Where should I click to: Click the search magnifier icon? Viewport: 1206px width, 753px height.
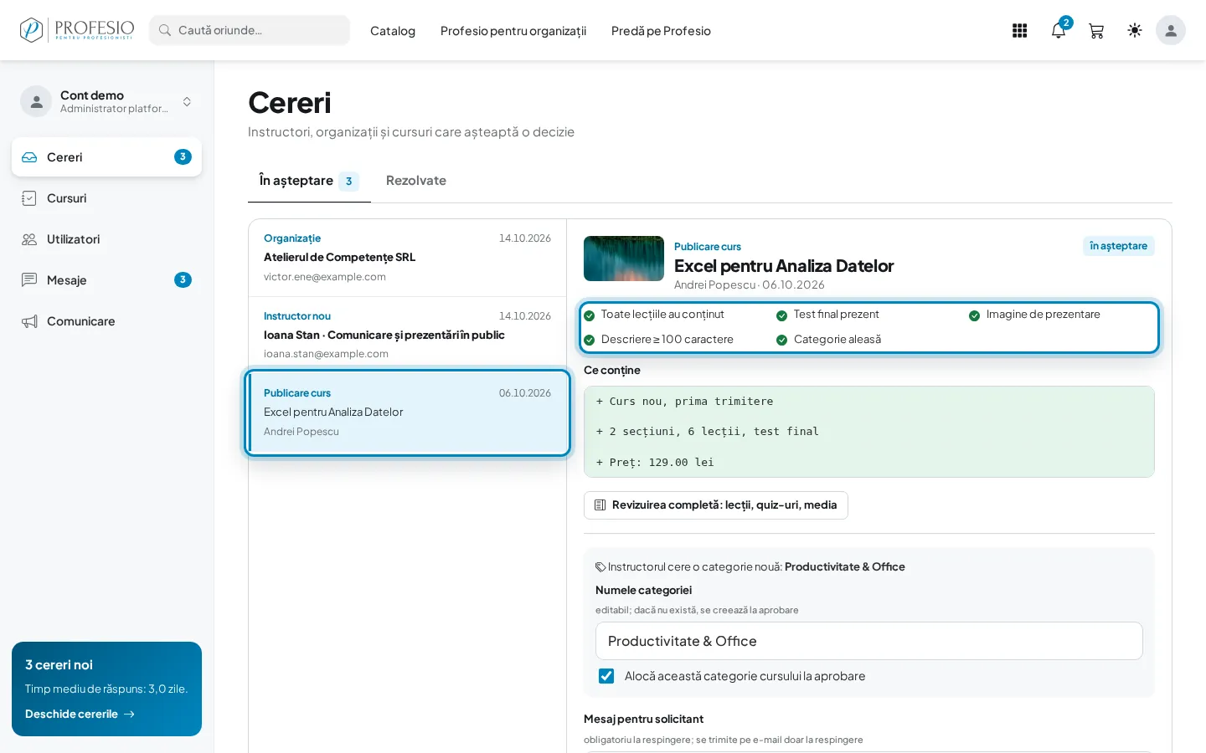click(165, 31)
